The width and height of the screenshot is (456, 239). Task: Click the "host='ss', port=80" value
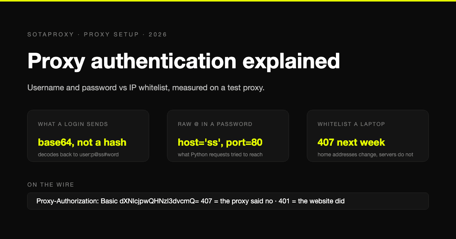(220, 142)
